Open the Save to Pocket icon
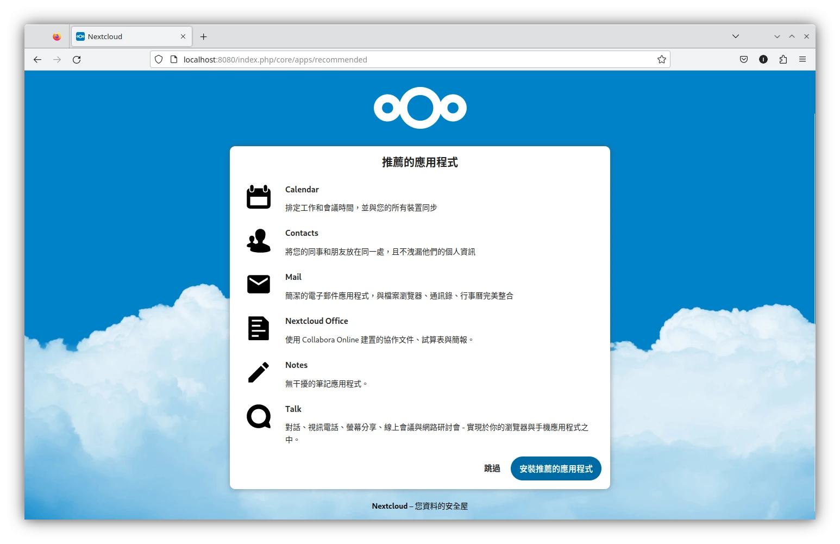The width and height of the screenshot is (840, 544). coord(744,59)
